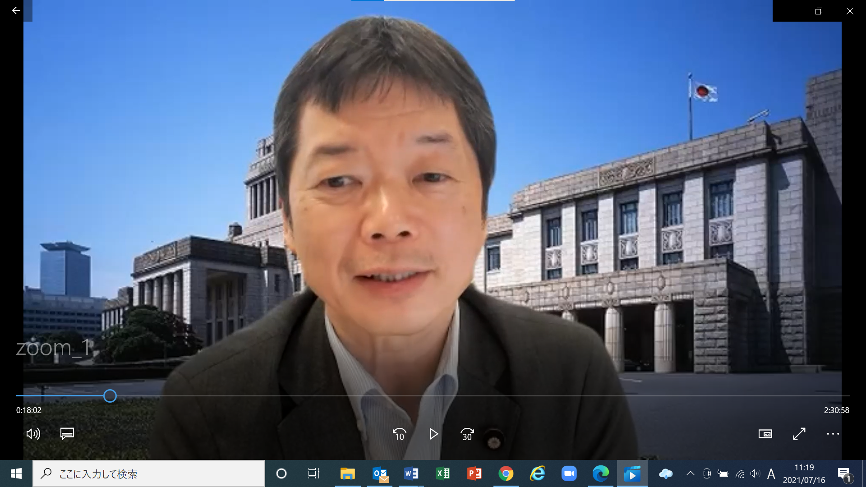Open subtitles and captions menu
866x487 pixels.
click(x=67, y=434)
